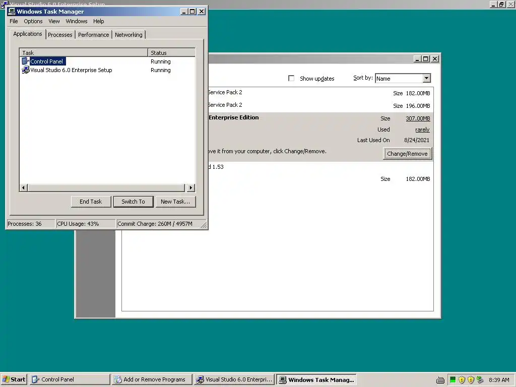
Task: Click the green CPU usage tray icon
Action: (x=453, y=380)
